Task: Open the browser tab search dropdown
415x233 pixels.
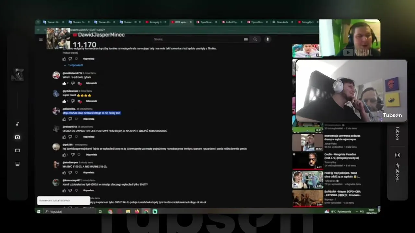Action: (38, 22)
